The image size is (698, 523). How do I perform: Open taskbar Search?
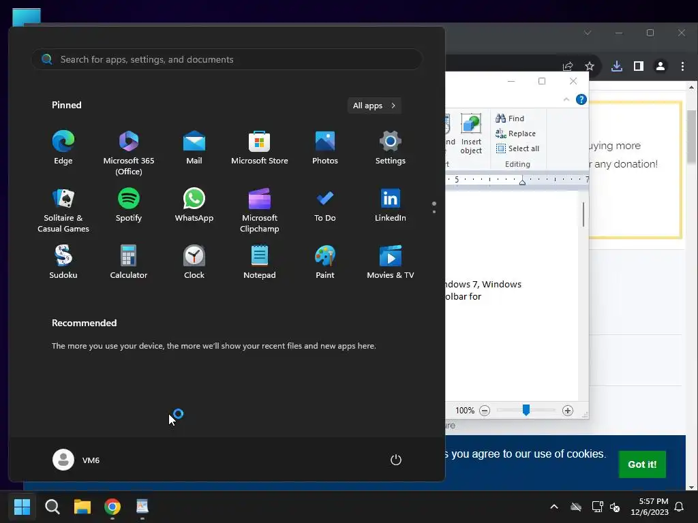click(x=52, y=507)
